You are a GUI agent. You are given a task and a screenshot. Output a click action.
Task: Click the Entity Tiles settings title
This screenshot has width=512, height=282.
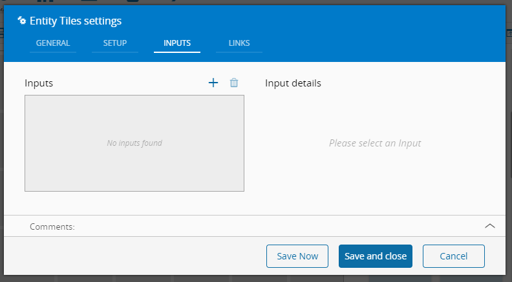[76, 21]
